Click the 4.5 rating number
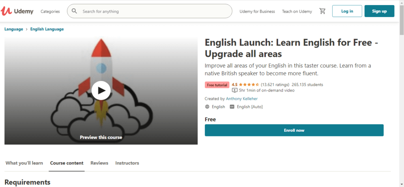The width and height of the screenshot is (404, 187). (234, 84)
